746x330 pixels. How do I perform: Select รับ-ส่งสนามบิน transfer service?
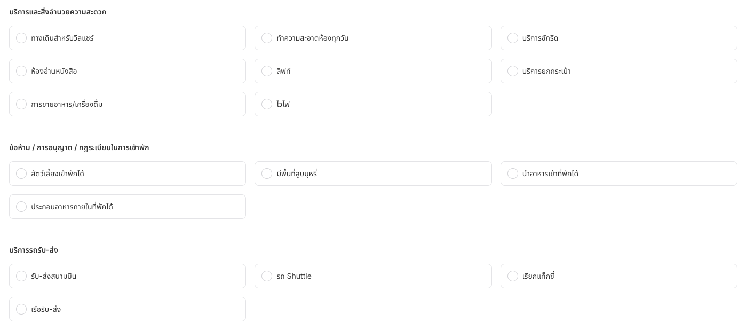point(21,276)
